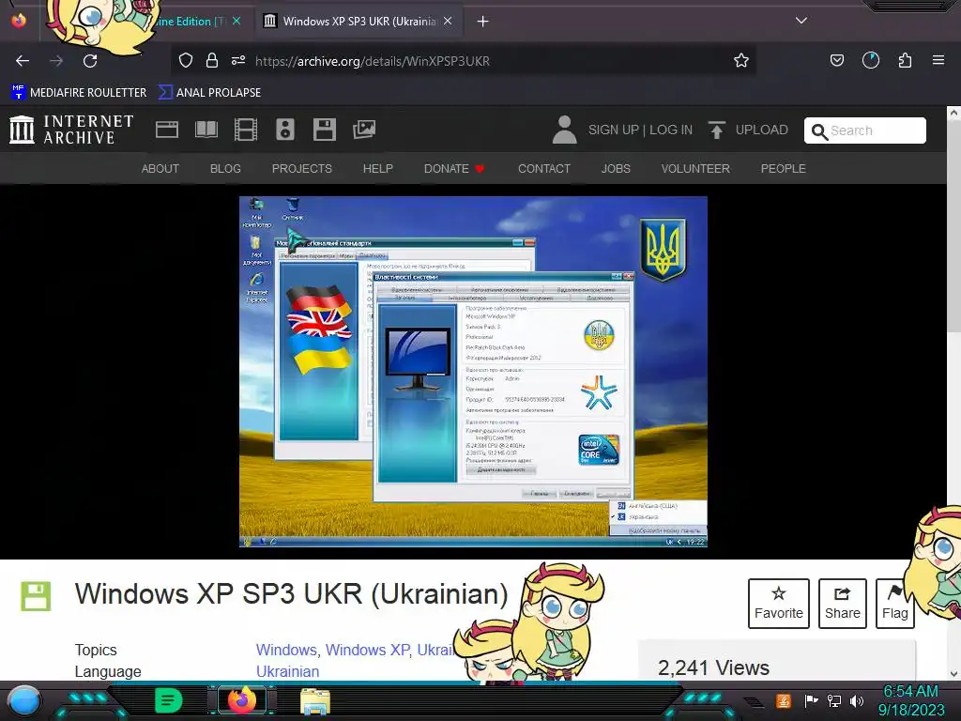
Task: Open the Ukrainian language link
Action: [287, 671]
